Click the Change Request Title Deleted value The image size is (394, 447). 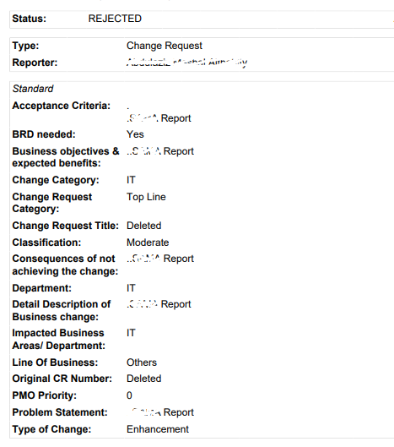point(143,226)
